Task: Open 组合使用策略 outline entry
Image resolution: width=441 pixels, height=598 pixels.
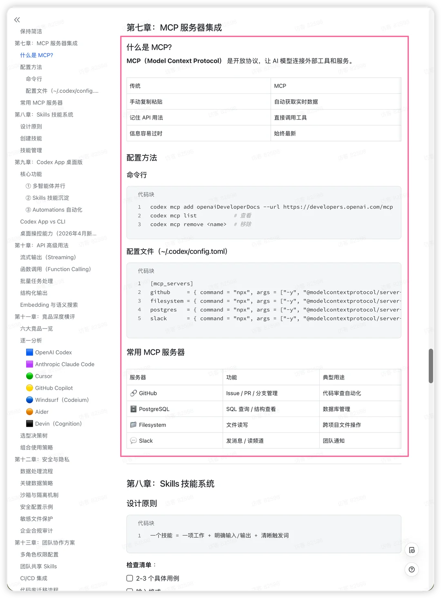Action: point(37,448)
